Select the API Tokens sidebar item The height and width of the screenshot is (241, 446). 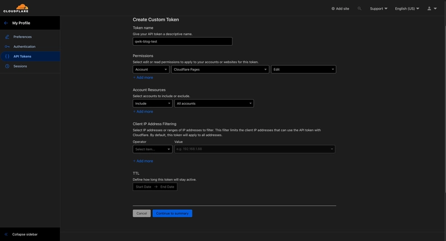22,56
